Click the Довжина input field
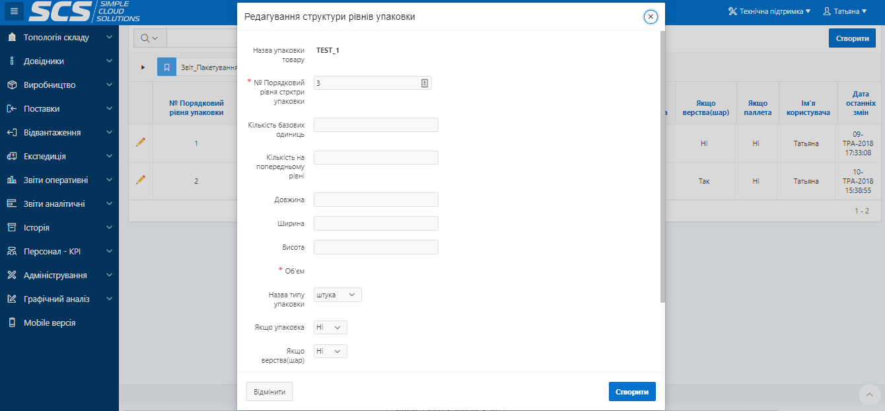The image size is (885, 411). click(x=376, y=200)
